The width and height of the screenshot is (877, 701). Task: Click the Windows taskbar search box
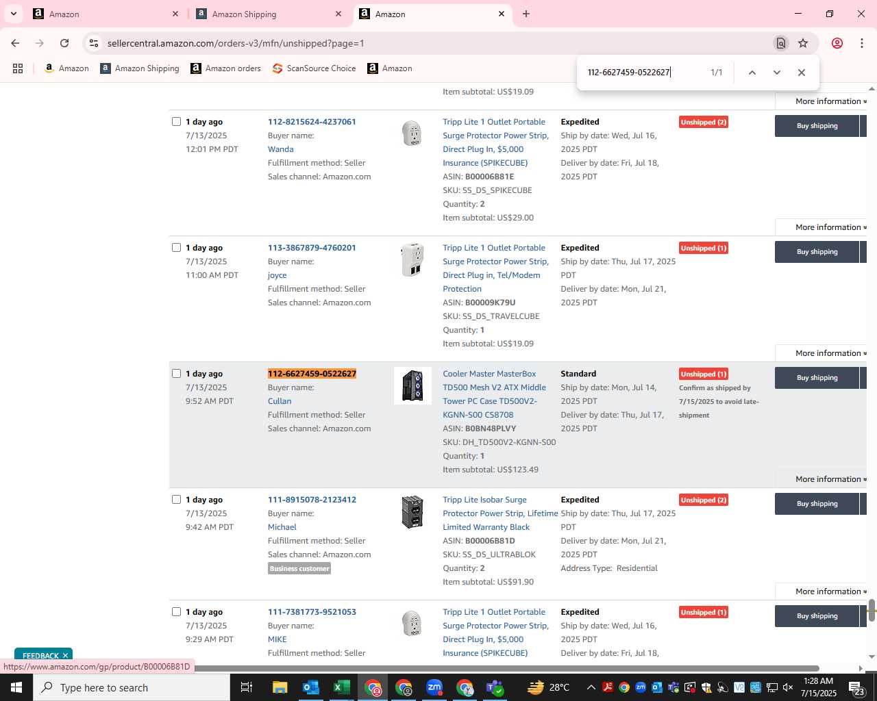(132, 687)
